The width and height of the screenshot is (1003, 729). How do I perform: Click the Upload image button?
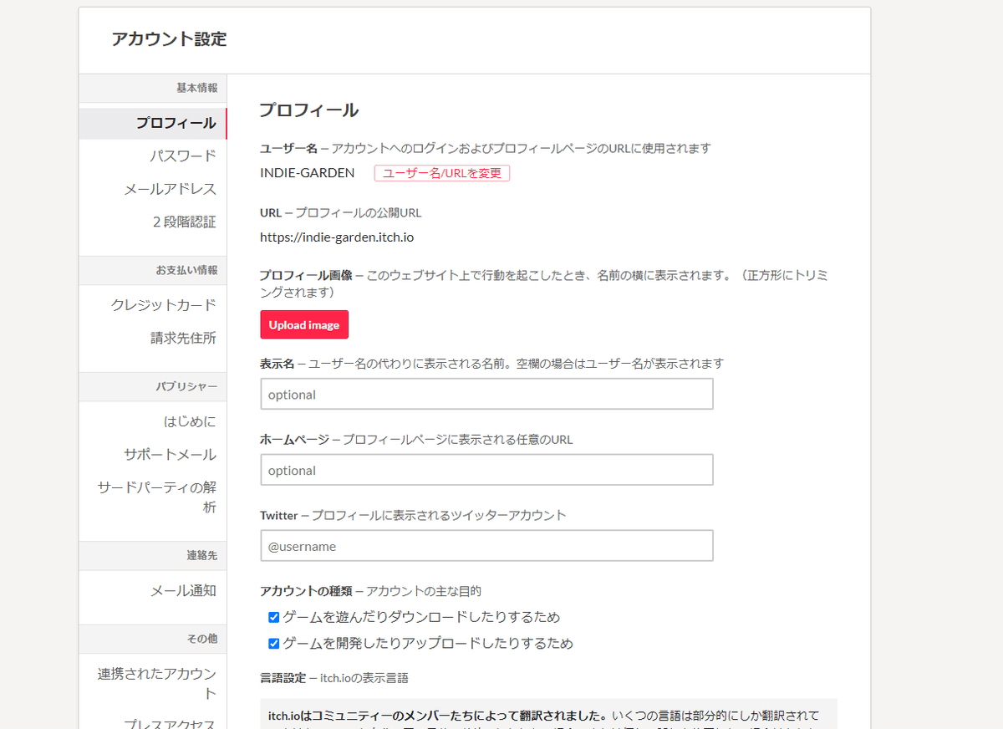303,324
